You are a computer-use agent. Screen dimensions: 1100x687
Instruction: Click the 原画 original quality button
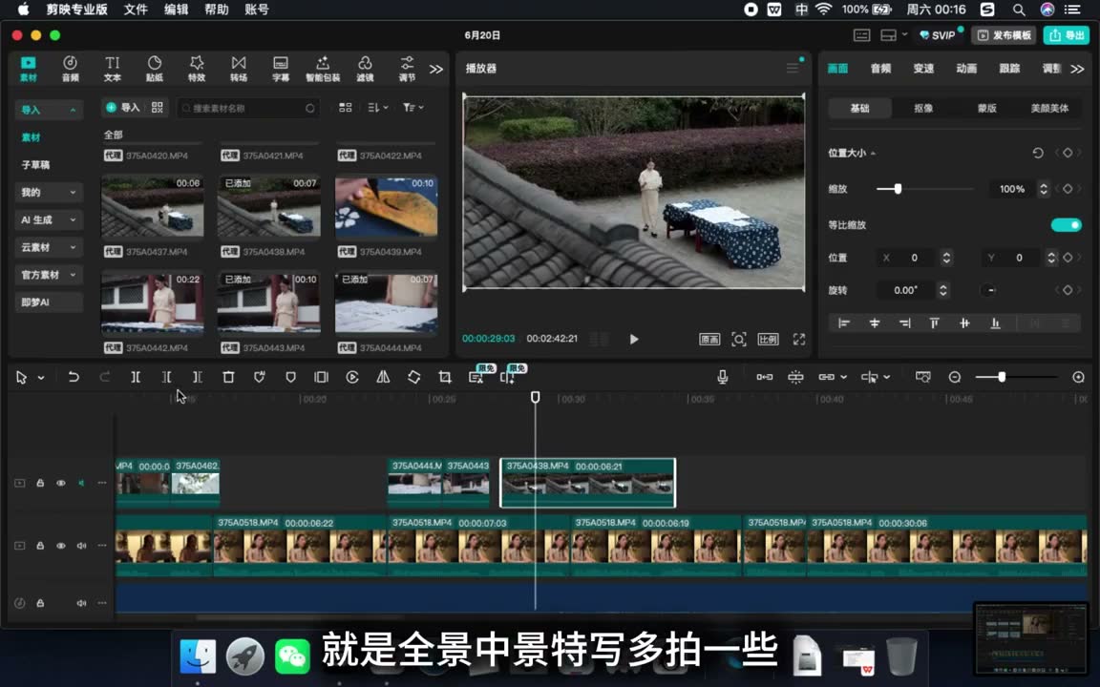(709, 340)
